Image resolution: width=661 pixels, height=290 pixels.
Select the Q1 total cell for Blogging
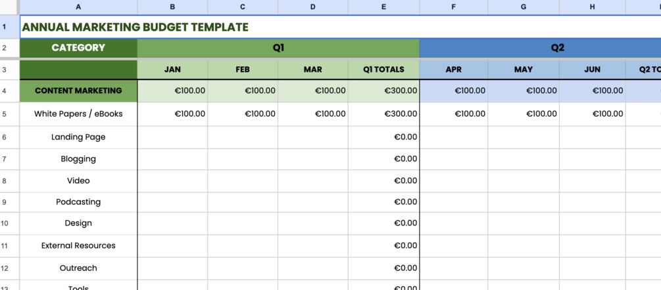[x=383, y=158]
